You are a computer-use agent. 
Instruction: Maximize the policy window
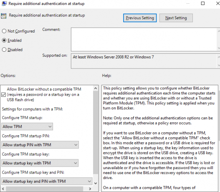pyautogui.click(x=203, y=3)
